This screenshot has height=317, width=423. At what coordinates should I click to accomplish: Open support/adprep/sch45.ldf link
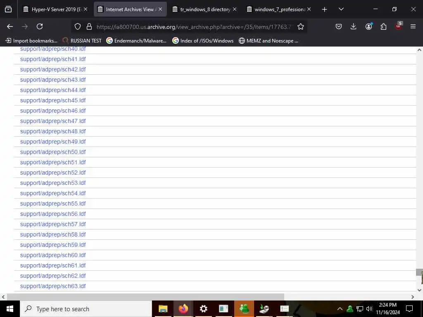[53, 100]
